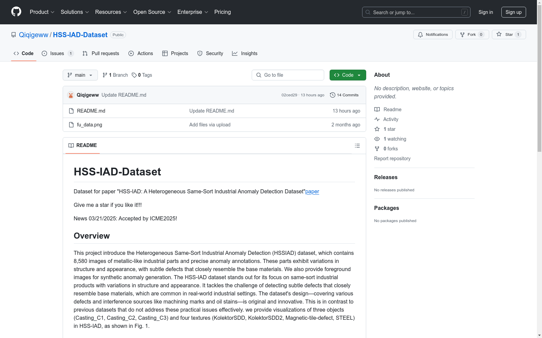This screenshot has height=338, width=542.
Task: Click the README.md file icon
Action: pyautogui.click(x=71, y=111)
